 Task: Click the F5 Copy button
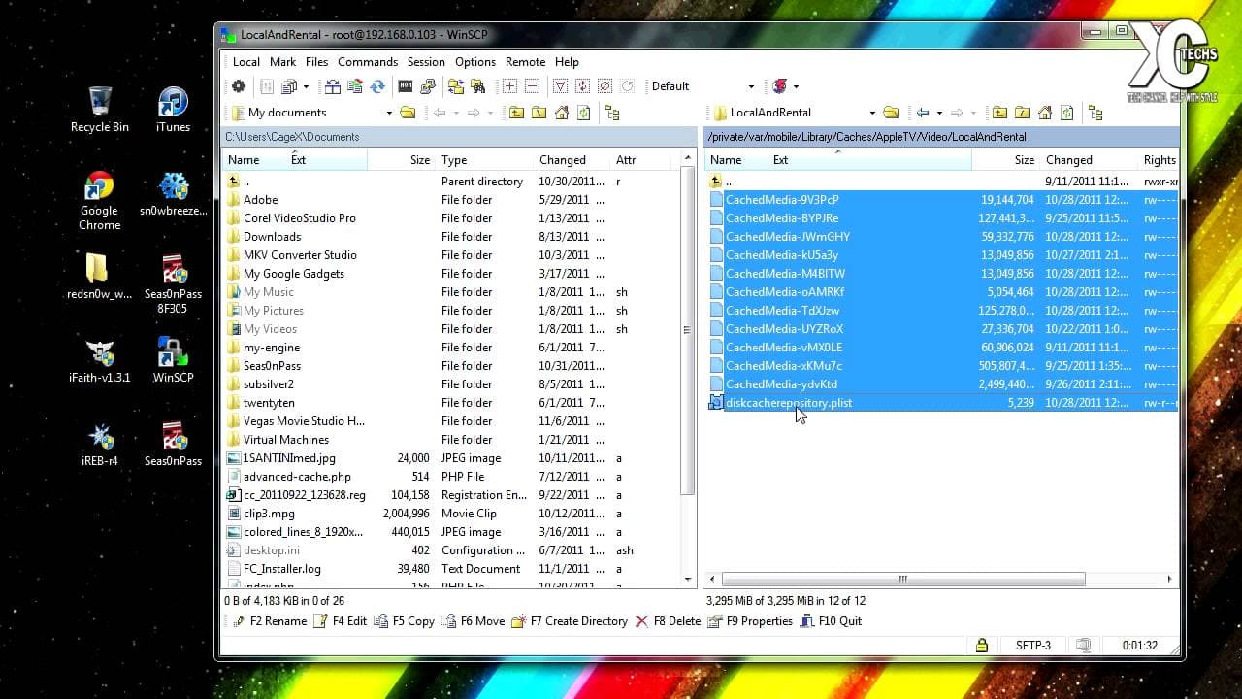coord(405,621)
